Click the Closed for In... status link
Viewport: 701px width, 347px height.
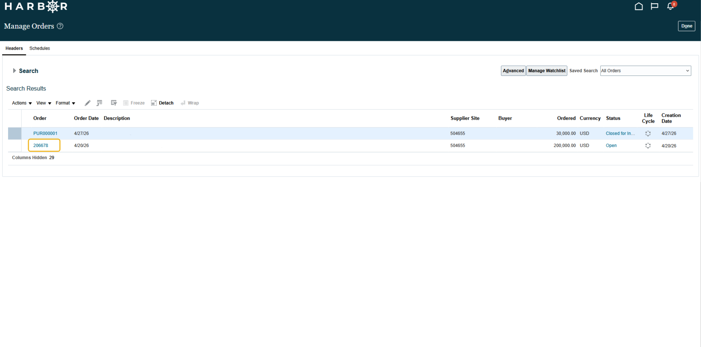coord(620,134)
